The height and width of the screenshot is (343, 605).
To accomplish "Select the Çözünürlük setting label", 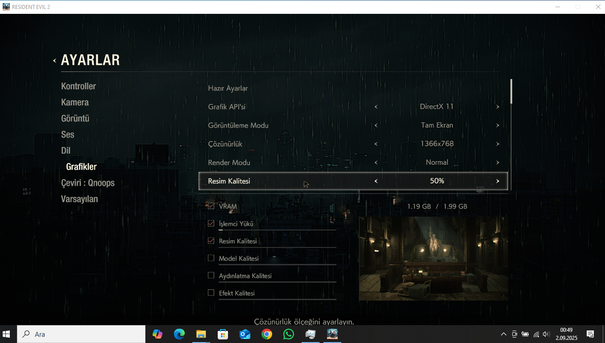I will pyautogui.click(x=225, y=144).
